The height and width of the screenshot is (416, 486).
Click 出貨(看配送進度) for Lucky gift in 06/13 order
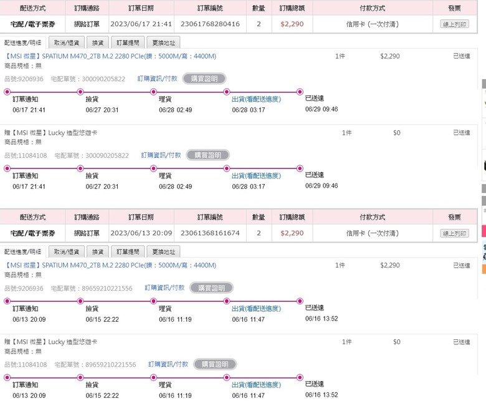[x=256, y=385]
